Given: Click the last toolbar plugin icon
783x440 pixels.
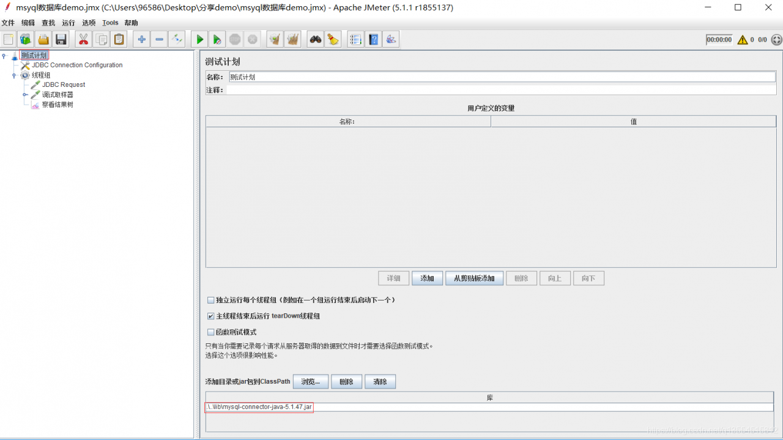Looking at the screenshot, I should click(x=391, y=40).
